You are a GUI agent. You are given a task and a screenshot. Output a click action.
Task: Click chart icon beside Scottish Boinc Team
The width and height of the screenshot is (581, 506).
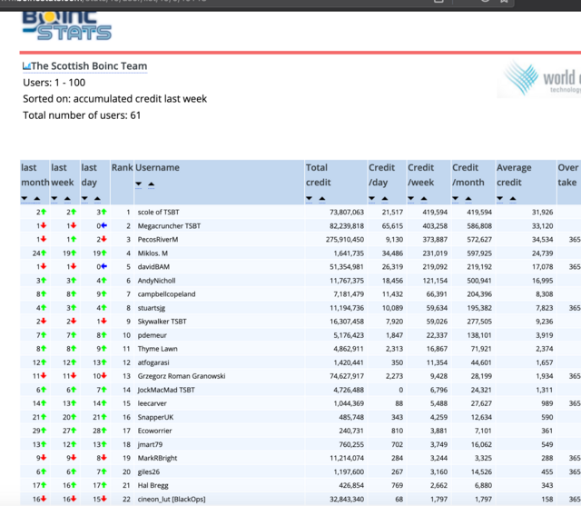(x=26, y=66)
